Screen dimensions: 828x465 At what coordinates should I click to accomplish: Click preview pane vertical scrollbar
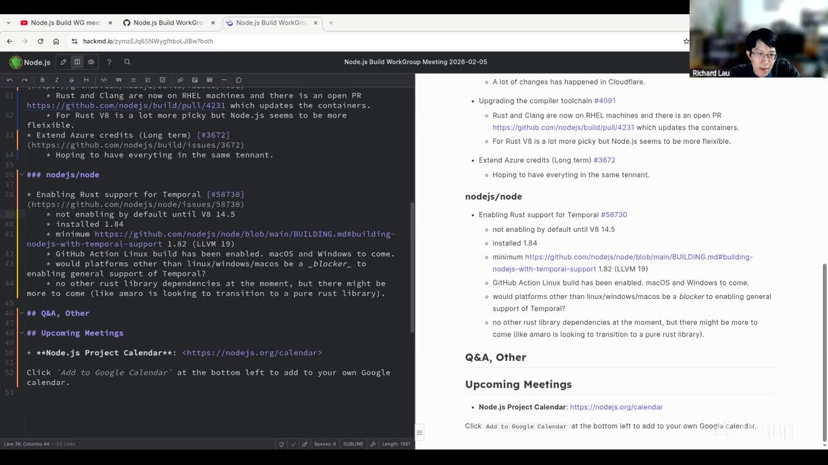[x=824, y=352]
